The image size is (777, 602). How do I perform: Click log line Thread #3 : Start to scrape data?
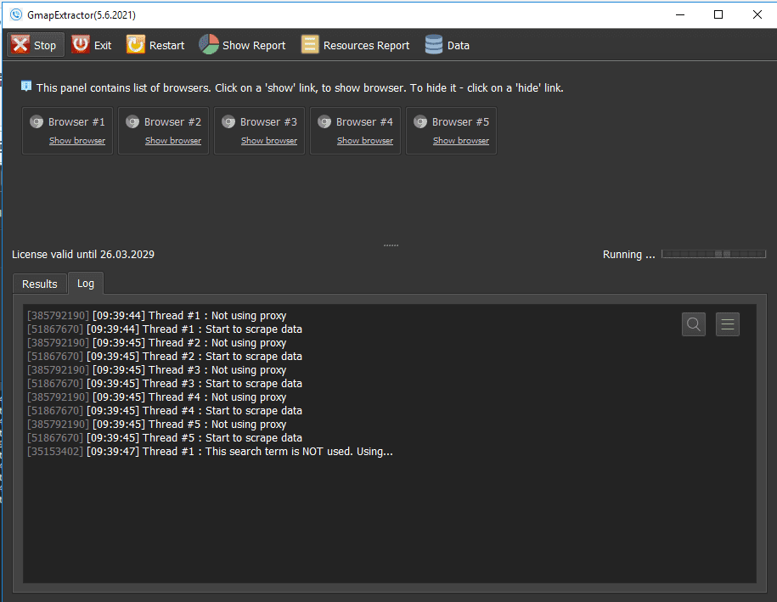click(165, 384)
